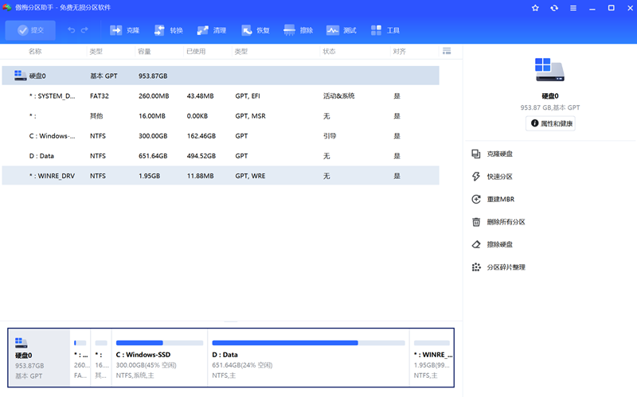Open the 克隆 (Clone) toolbar tool

pos(124,30)
